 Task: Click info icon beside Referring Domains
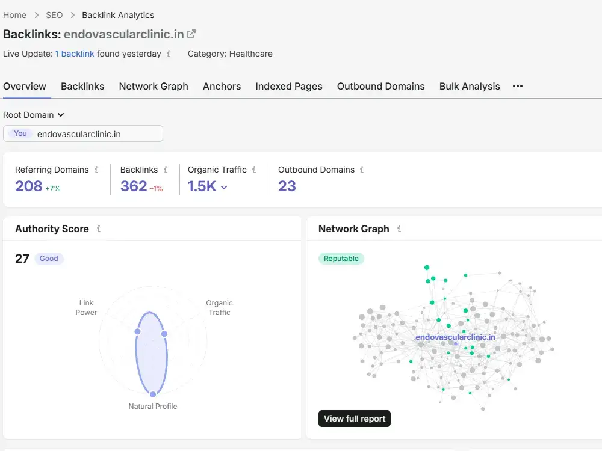click(x=96, y=170)
